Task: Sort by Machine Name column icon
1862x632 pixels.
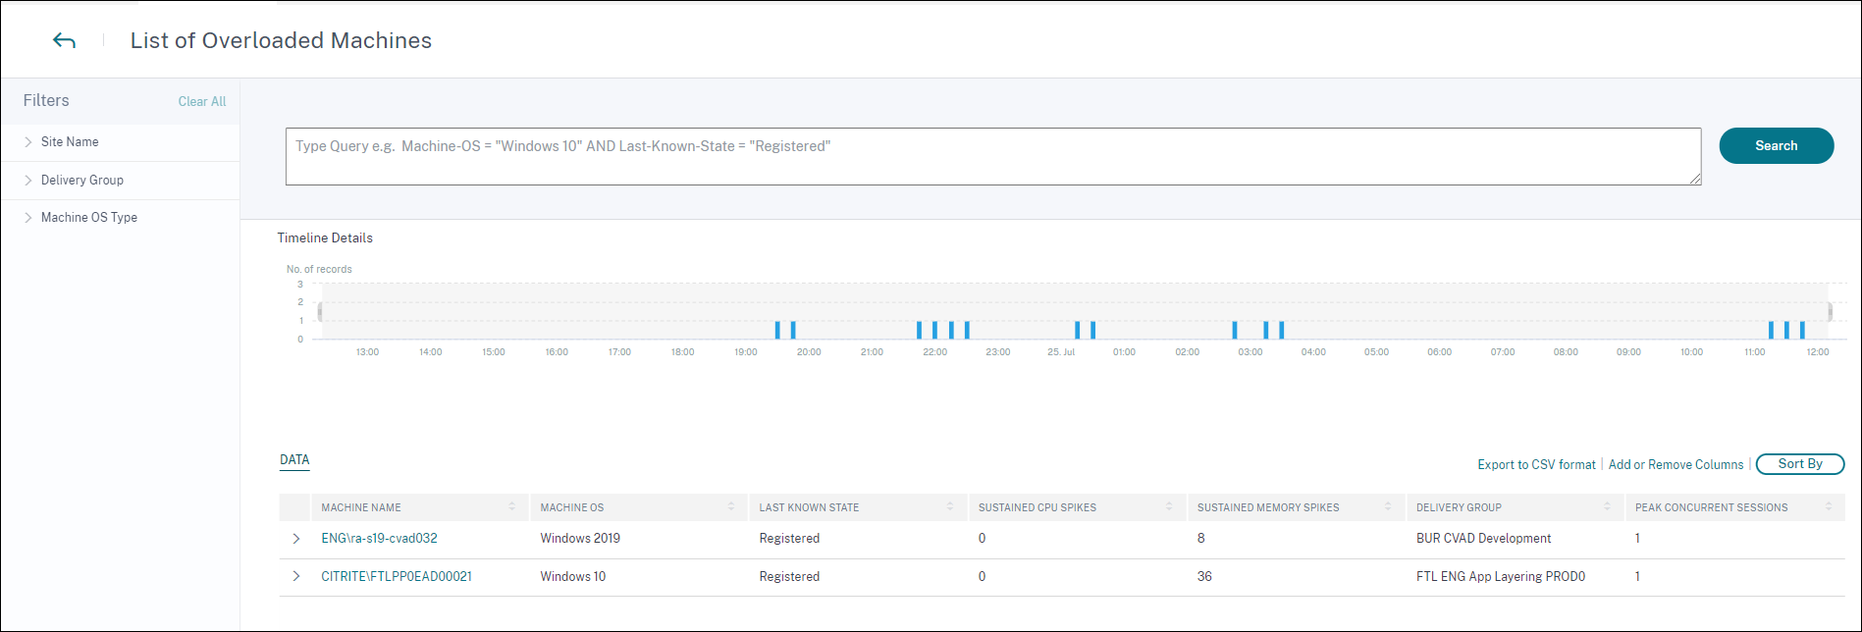Action: [511, 506]
